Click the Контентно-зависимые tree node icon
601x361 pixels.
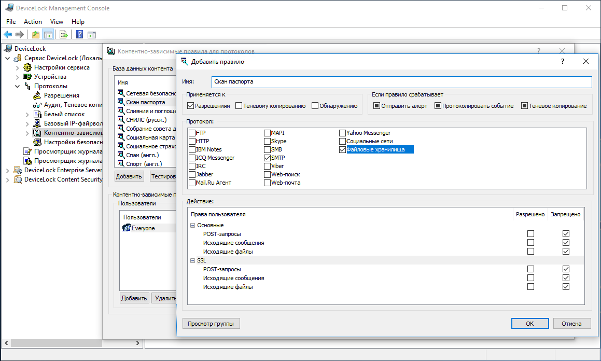[37, 133]
